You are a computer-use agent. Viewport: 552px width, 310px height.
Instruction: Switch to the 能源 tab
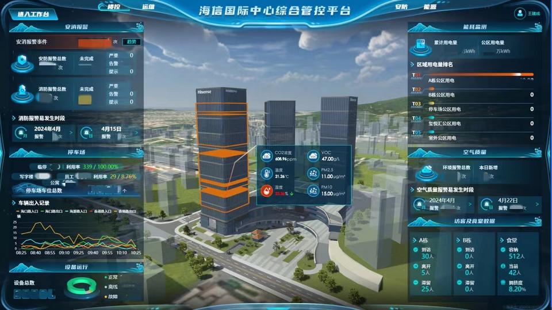pos(430,7)
